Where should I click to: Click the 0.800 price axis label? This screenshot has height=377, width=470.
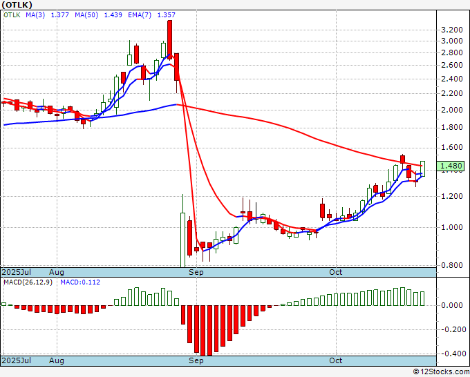point(452,265)
